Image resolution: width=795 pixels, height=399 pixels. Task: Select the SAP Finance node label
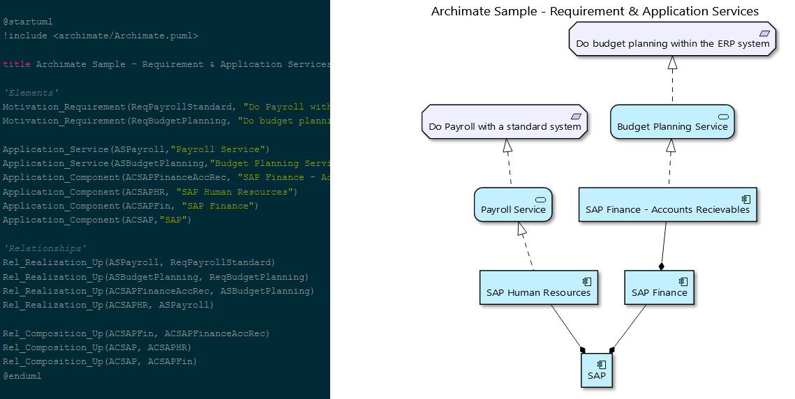pyautogui.click(x=660, y=292)
